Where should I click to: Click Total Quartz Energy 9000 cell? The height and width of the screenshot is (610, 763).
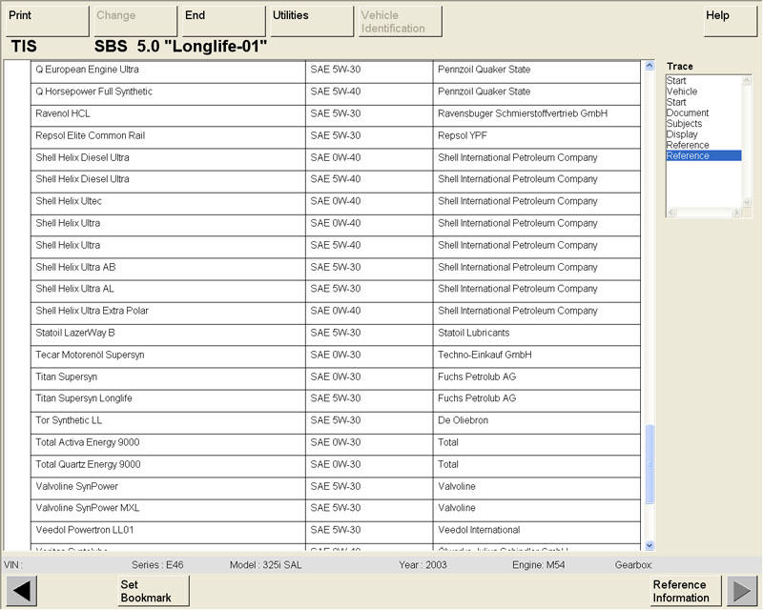tap(168, 464)
